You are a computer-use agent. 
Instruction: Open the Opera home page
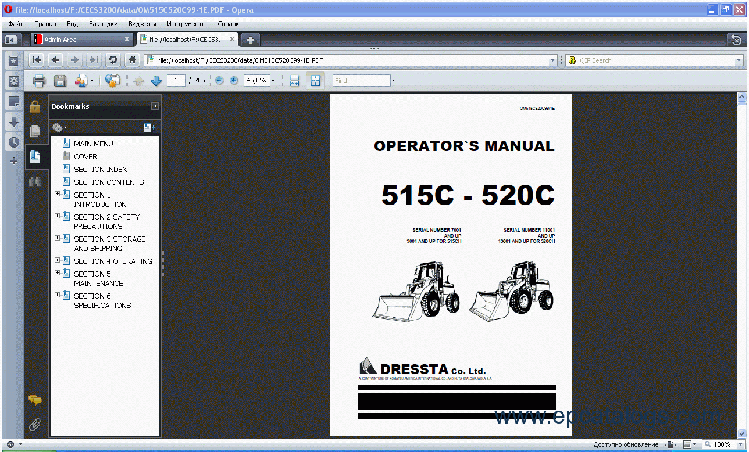[133, 60]
